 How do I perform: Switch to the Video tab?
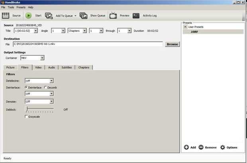38,68
